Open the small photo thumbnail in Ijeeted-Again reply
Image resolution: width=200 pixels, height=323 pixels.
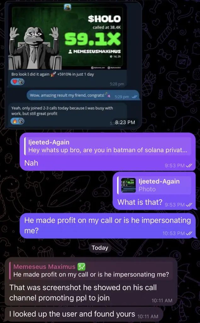point(129,185)
